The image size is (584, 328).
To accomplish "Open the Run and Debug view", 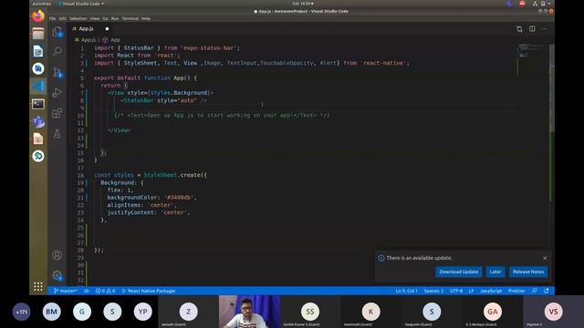I will click(57, 92).
